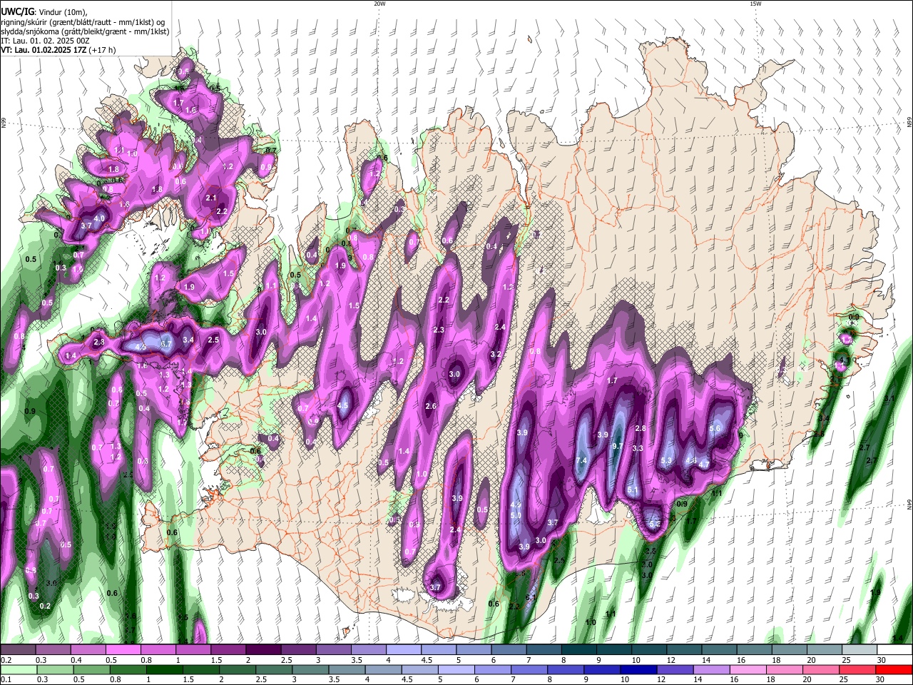
Task: Click the 2.8 value on the map
Action: pos(641,428)
